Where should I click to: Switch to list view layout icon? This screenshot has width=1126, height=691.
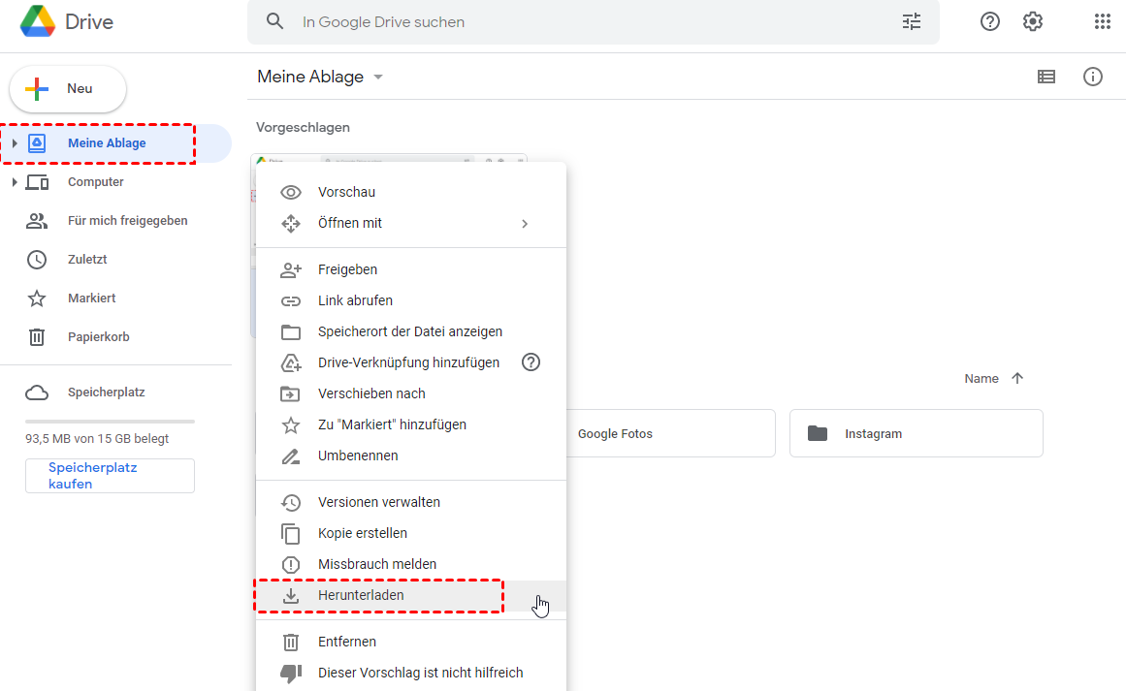point(1046,77)
